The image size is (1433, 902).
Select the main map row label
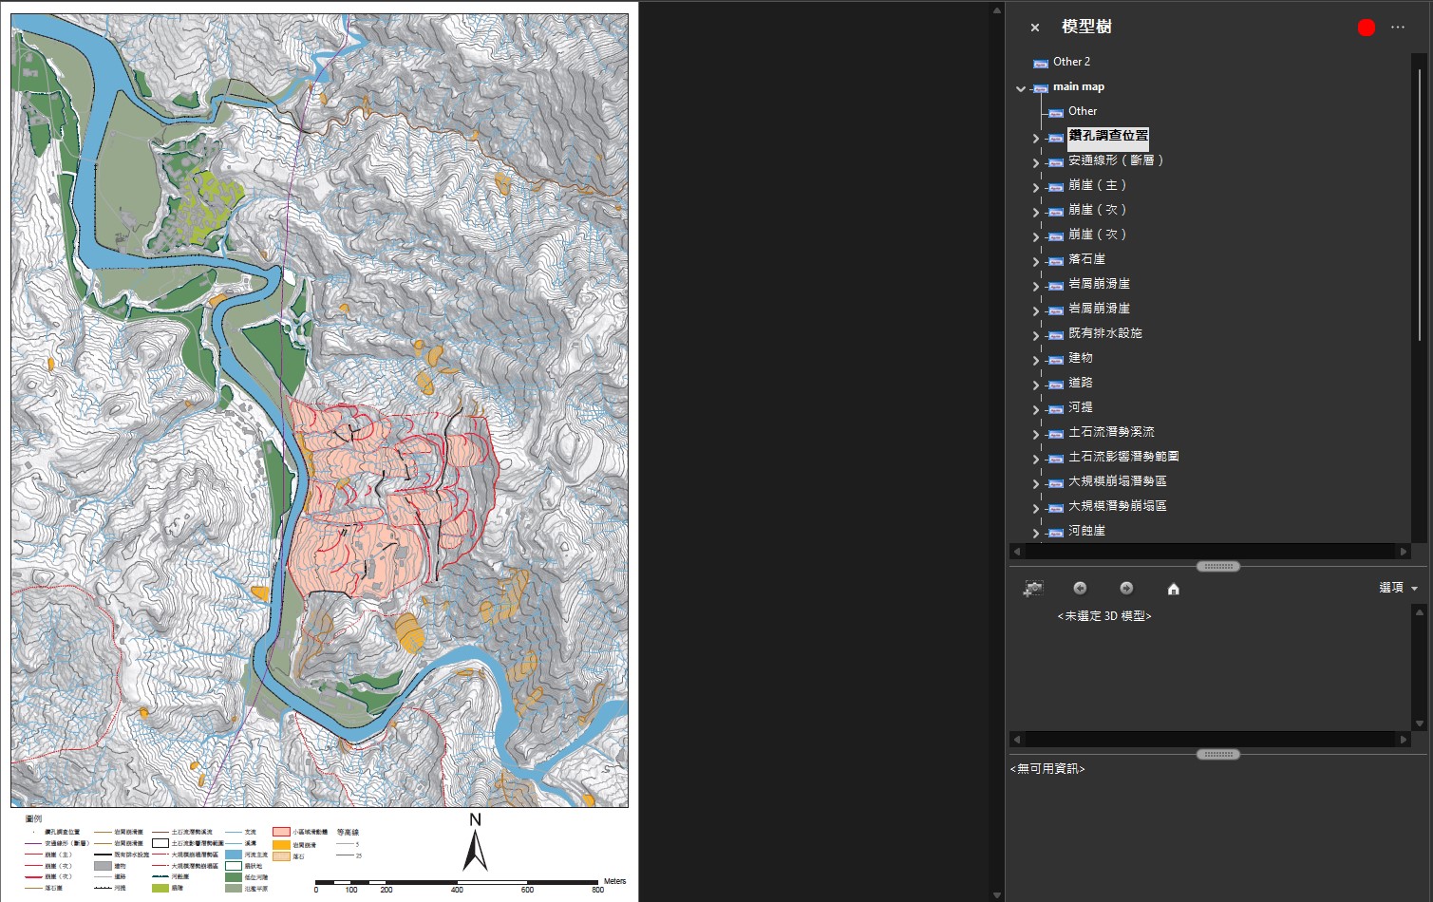pyautogui.click(x=1079, y=86)
